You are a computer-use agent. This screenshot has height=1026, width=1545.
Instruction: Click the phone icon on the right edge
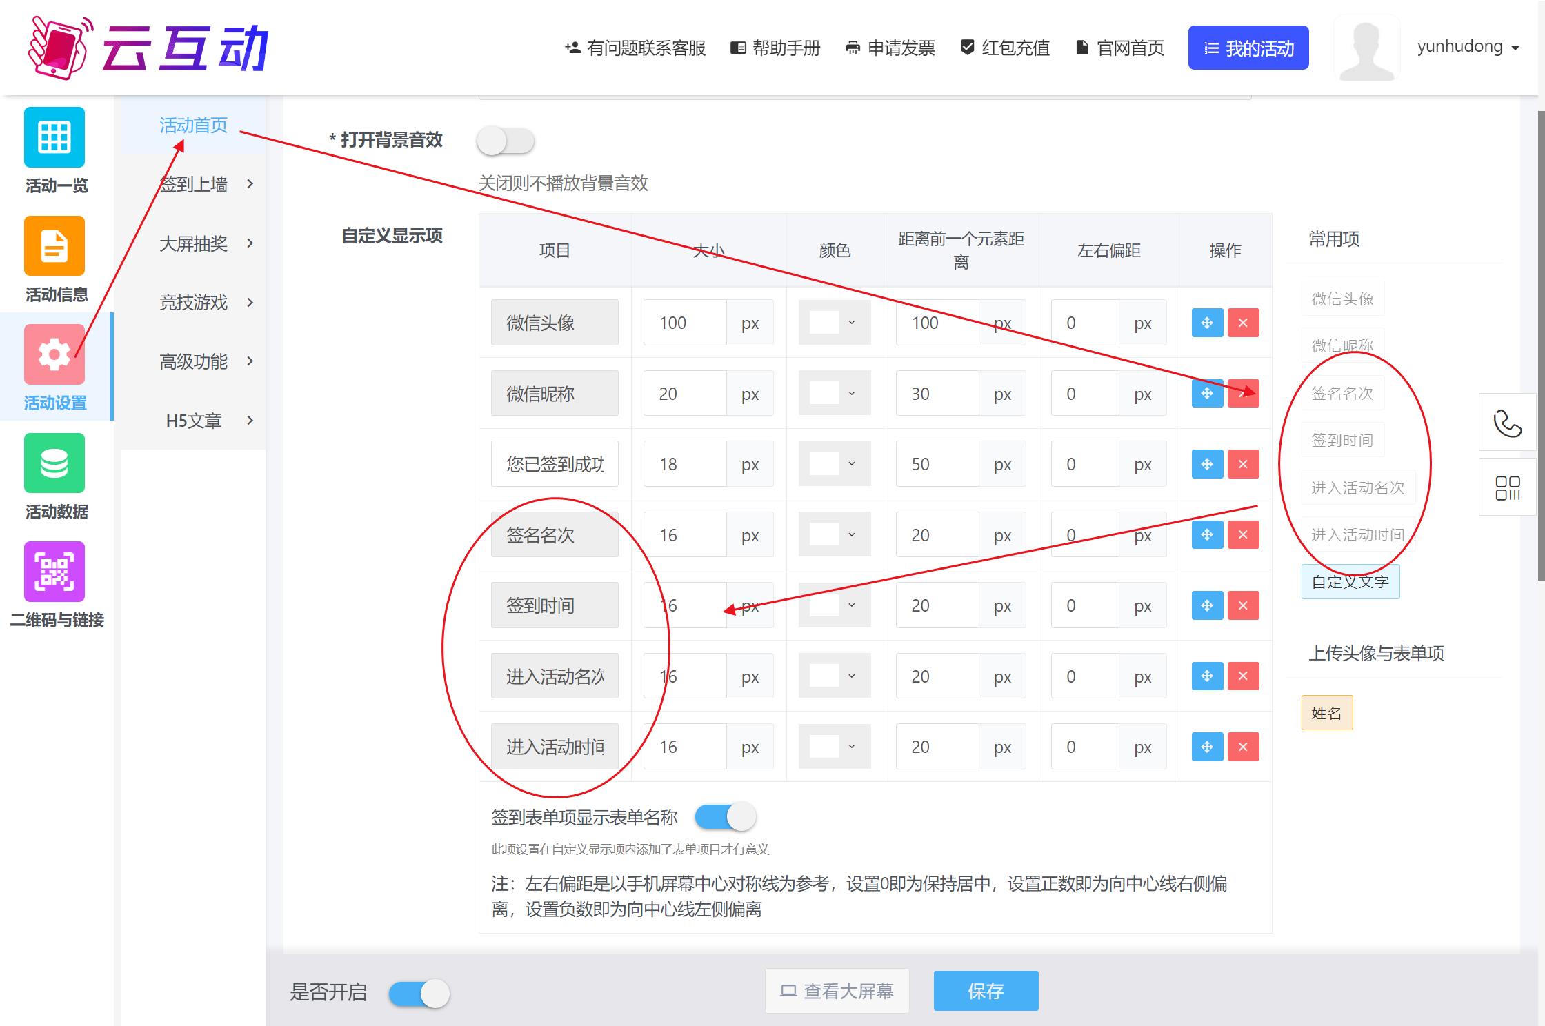coord(1507,422)
